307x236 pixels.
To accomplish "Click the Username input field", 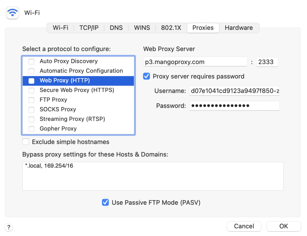I will pos(234,91).
